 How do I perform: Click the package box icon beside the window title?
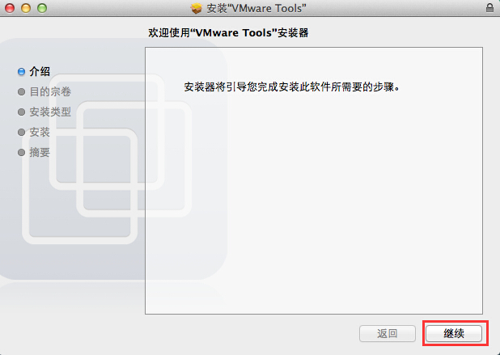196,8
